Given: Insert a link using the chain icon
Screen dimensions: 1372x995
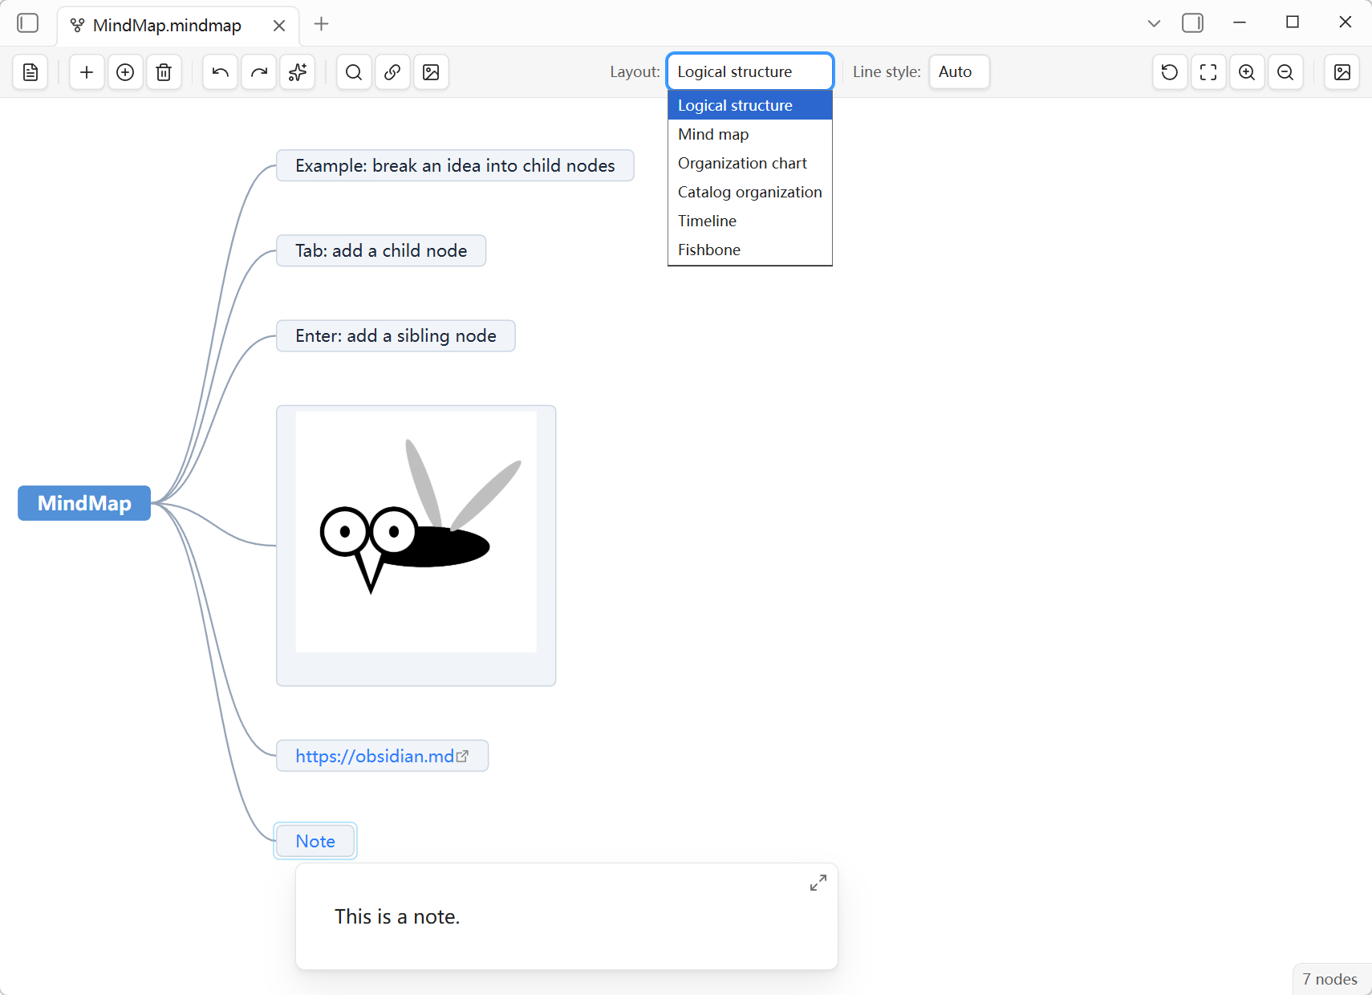Looking at the screenshot, I should pyautogui.click(x=392, y=72).
